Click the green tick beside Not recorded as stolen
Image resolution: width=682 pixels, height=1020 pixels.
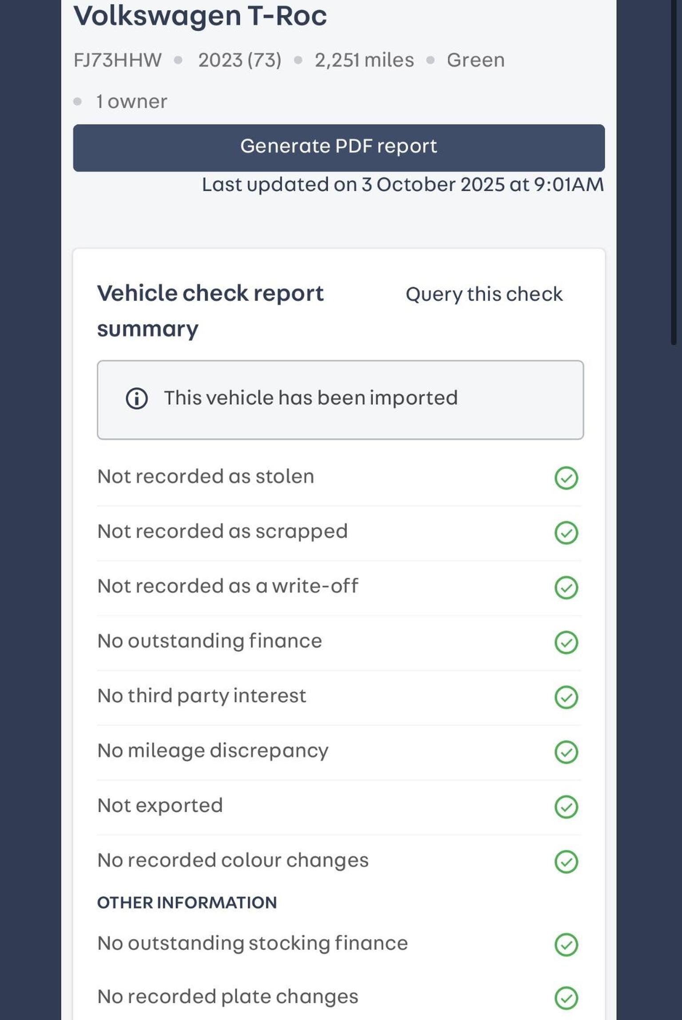pyautogui.click(x=566, y=478)
